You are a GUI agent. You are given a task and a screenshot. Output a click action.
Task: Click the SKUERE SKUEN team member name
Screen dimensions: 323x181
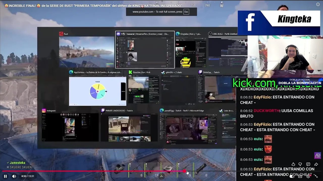tap(21, 167)
